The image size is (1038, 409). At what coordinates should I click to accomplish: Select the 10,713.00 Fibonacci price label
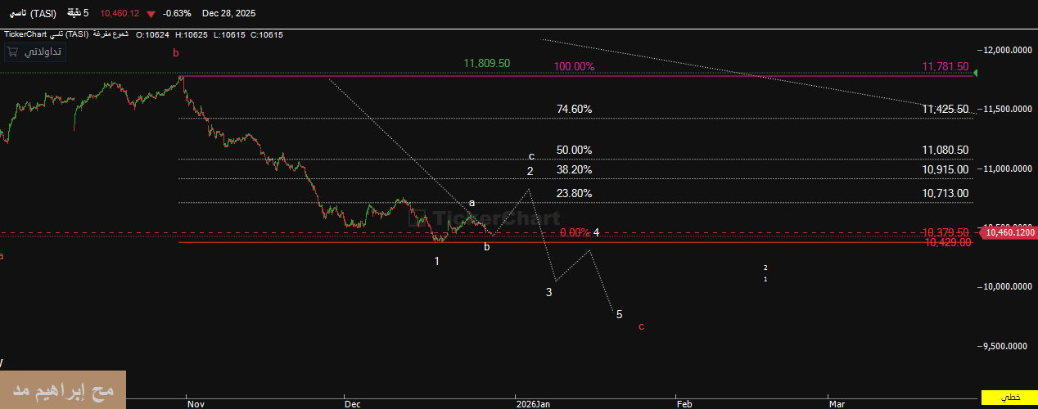pyautogui.click(x=945, y=193)
